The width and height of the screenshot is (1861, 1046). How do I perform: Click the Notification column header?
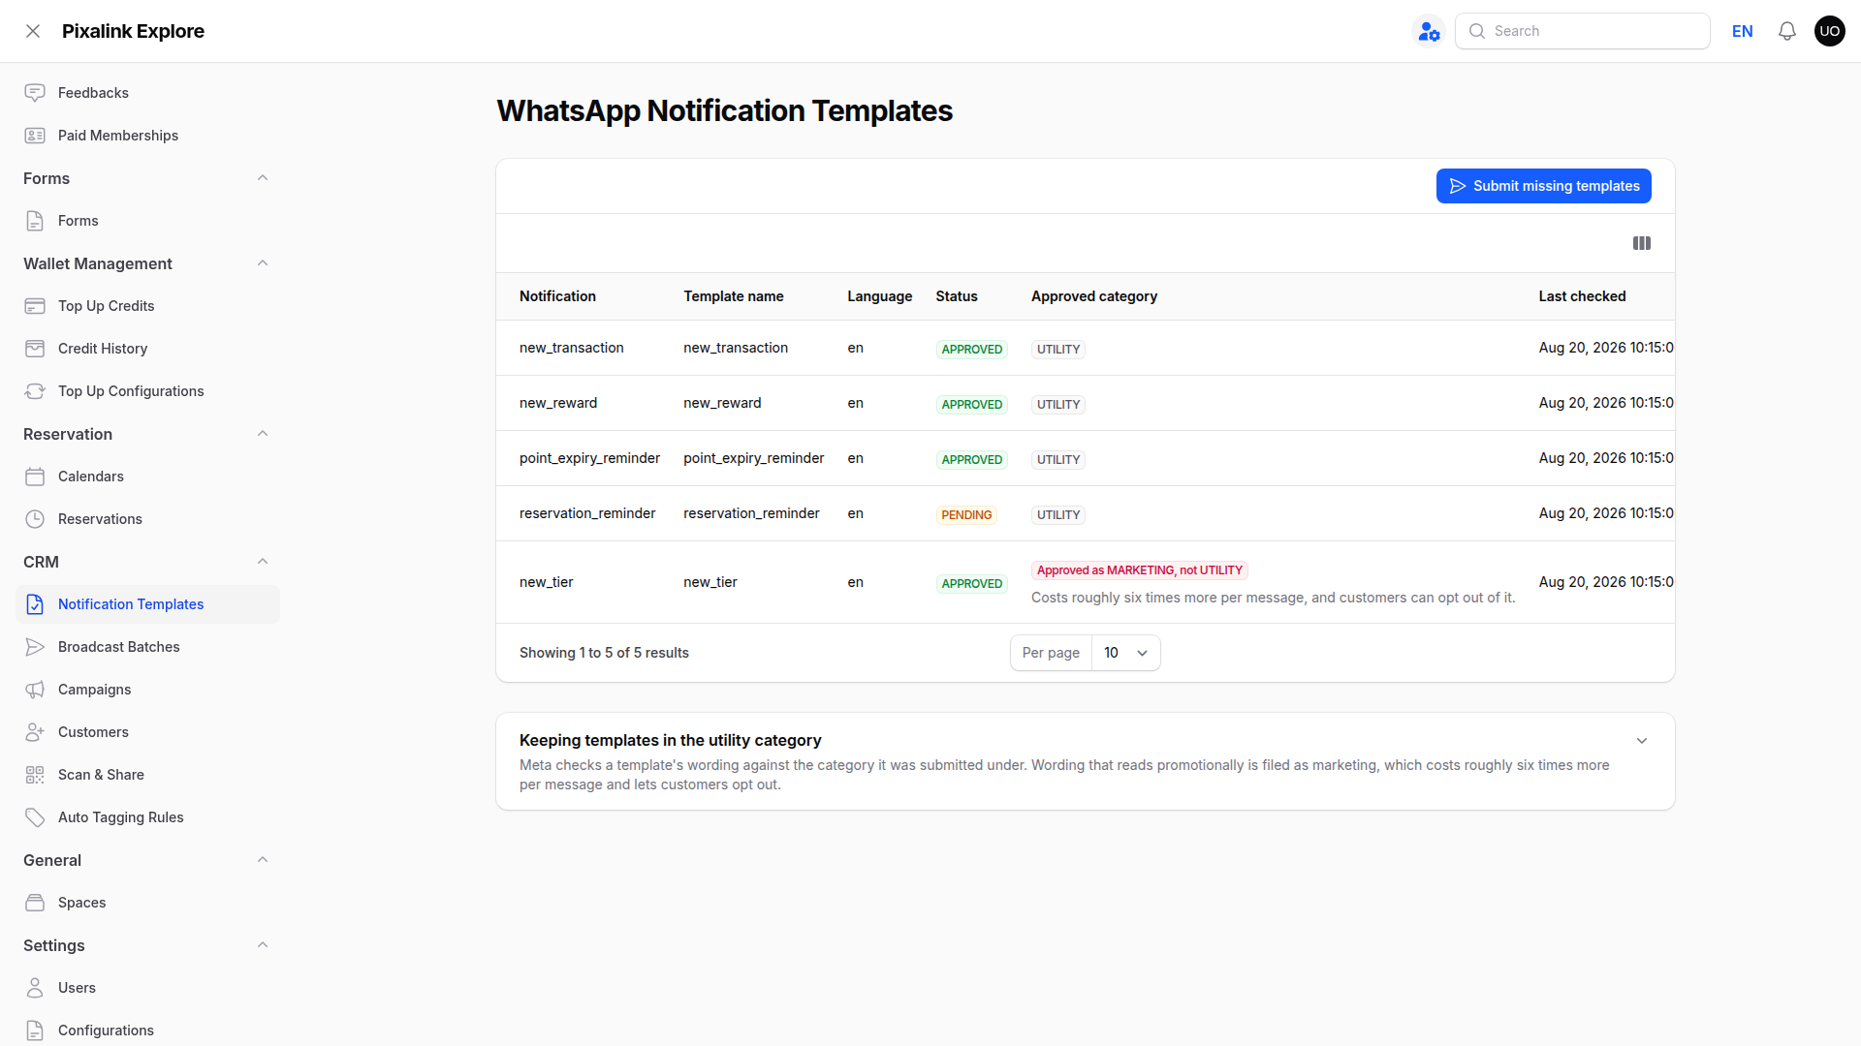[557, 296]
